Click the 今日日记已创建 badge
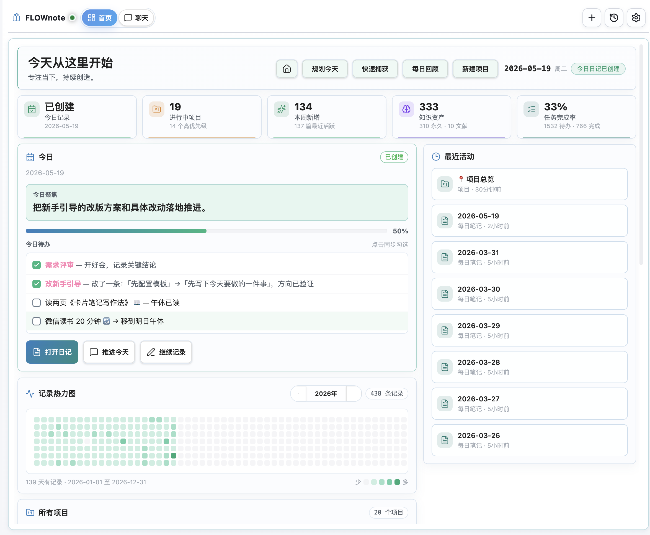This screenshot has height=535, width=650. pyautogui.click(x=598, y=69)
